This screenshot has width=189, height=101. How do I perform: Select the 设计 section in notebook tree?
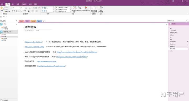tap(4, 35)
